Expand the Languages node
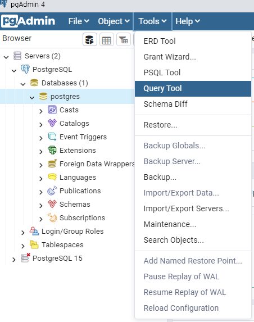254x322 pixels. (x=41, y=179)
